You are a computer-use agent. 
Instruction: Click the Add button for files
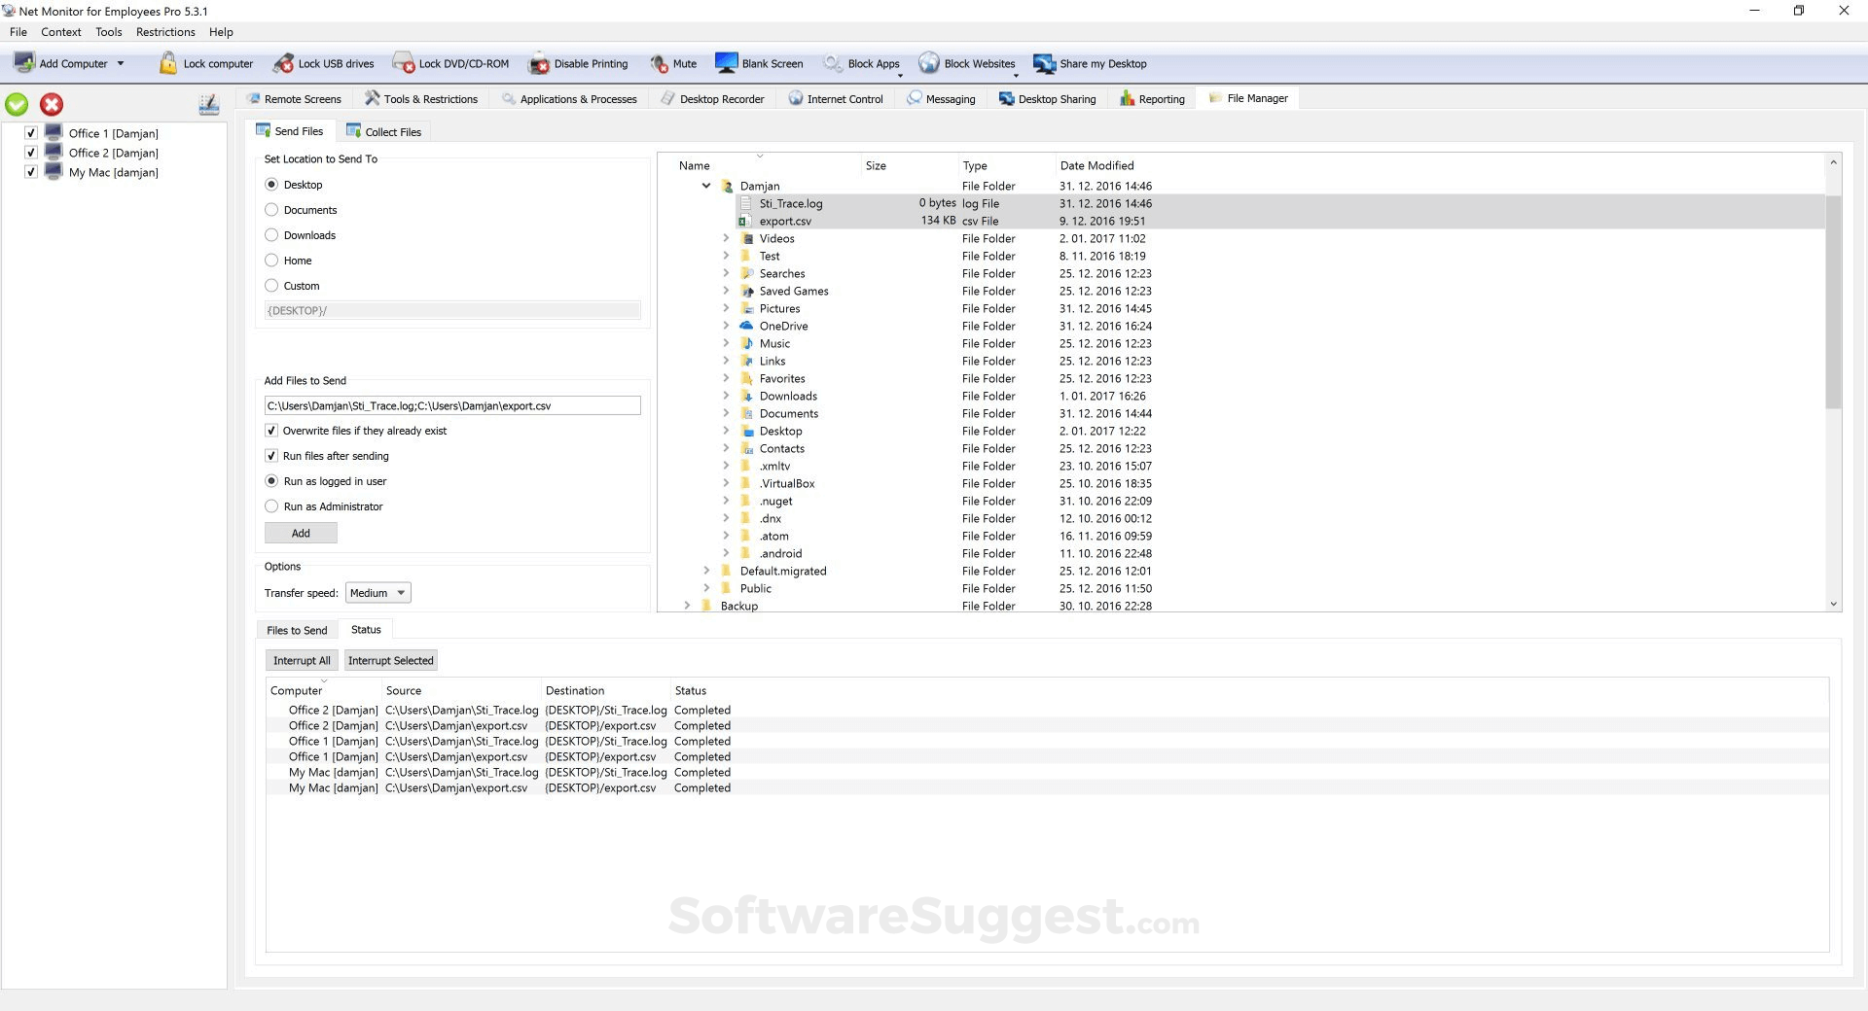coord(301,534)
